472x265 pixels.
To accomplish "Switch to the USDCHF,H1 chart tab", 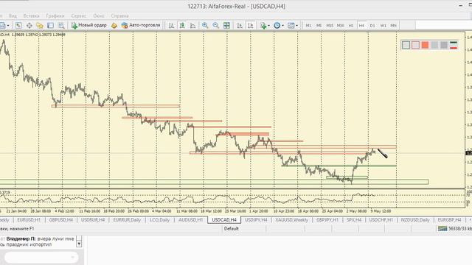I will (x=381, y=220).
